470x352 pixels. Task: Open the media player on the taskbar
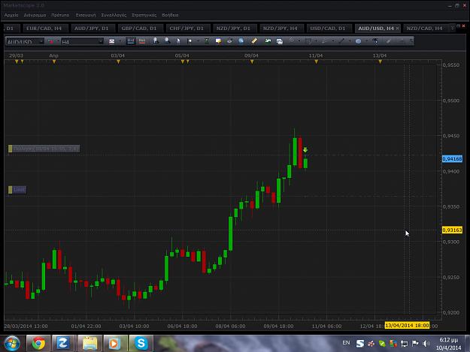pyautogui.click(x=114, y=343)
